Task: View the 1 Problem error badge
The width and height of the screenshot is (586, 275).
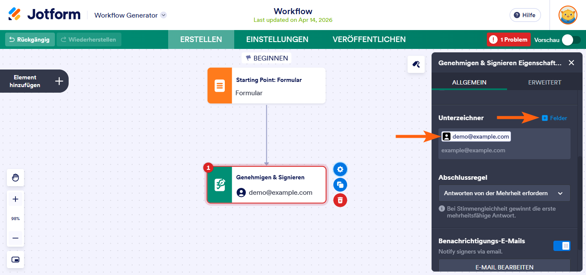Action: tap(508, 39)
